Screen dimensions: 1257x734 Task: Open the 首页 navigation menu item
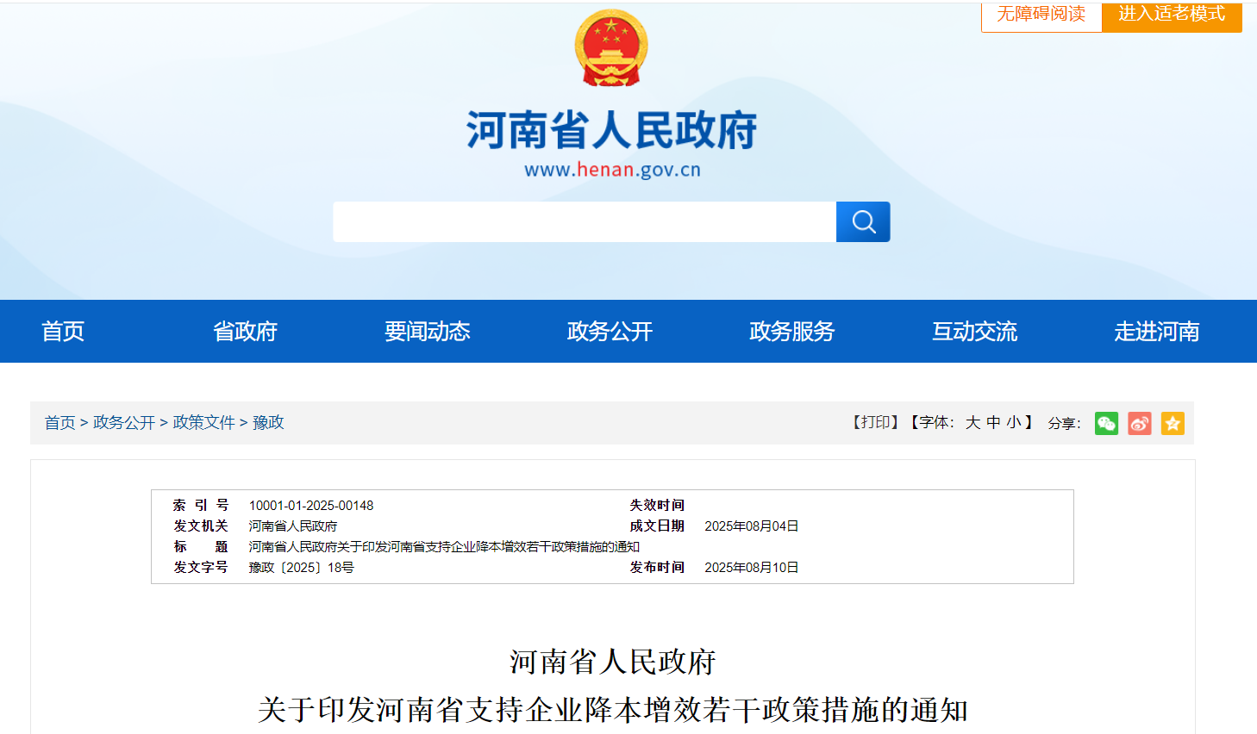[63, 332]
